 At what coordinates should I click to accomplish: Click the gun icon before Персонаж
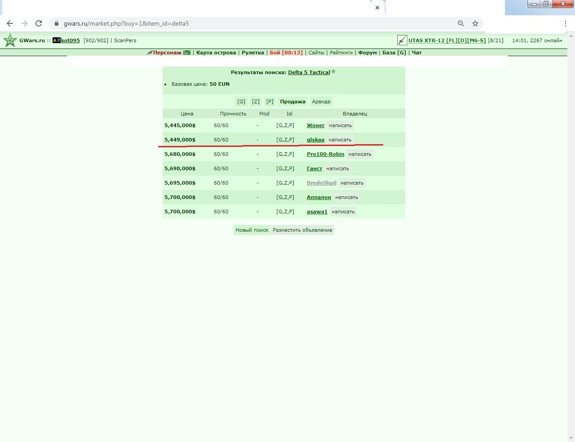pyautogui.click(x=150, y=53)
